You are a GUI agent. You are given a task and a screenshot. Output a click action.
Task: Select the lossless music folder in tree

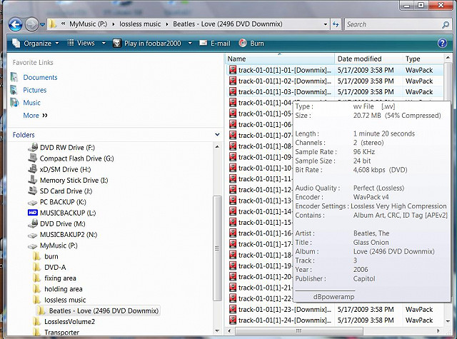click(x=65, y=300)
